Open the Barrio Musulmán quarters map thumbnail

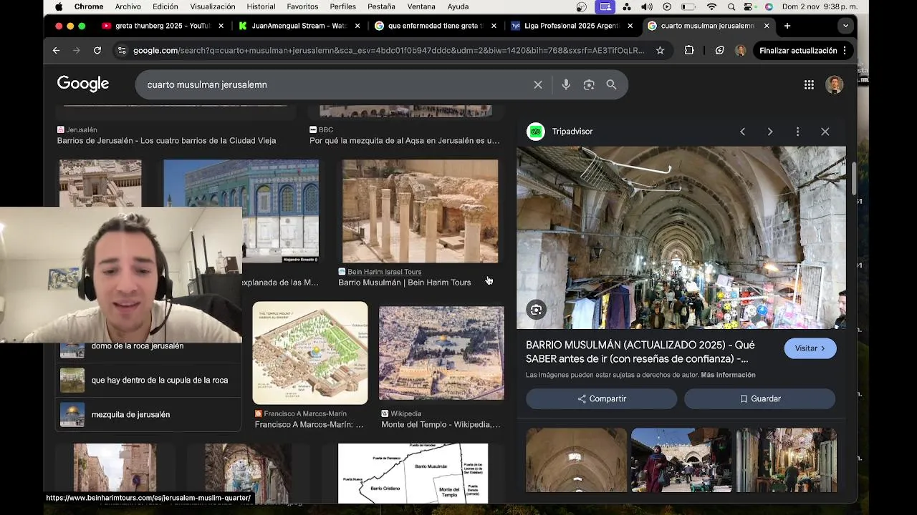coord(413,474)
